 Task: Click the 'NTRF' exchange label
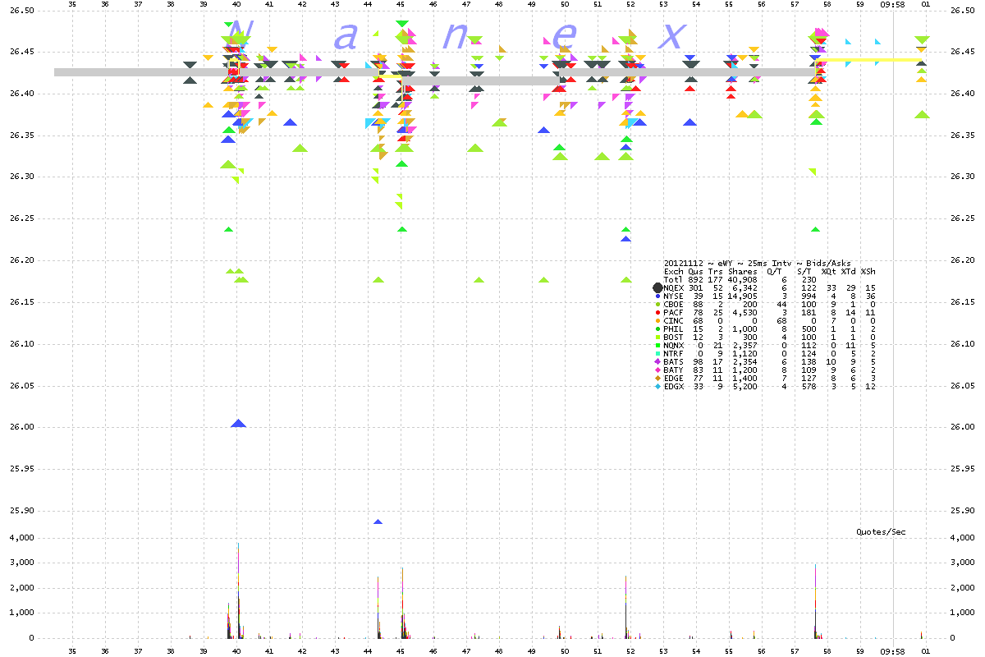click(x=674, y=353)
